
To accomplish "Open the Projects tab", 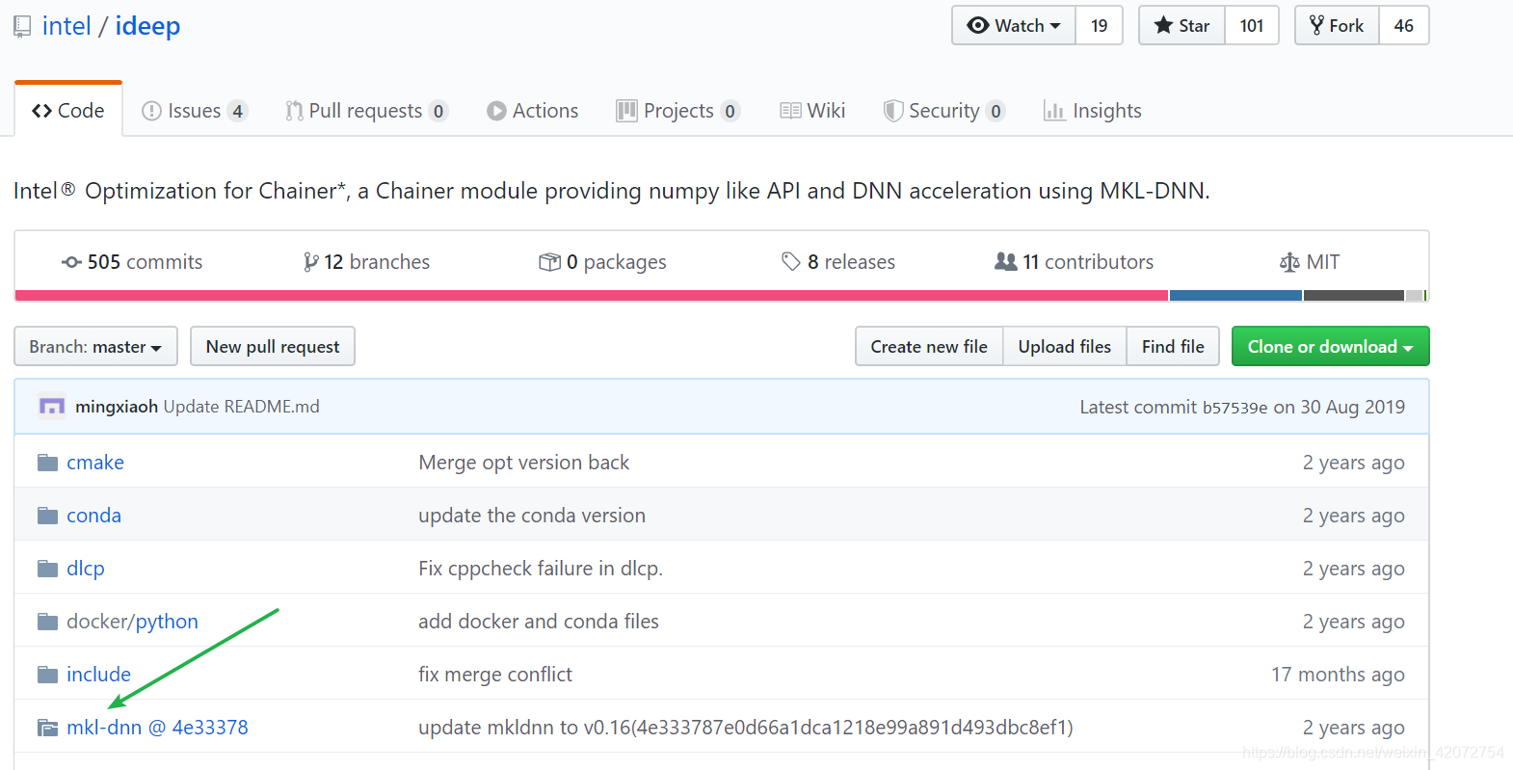I will [x=678, y=111].
